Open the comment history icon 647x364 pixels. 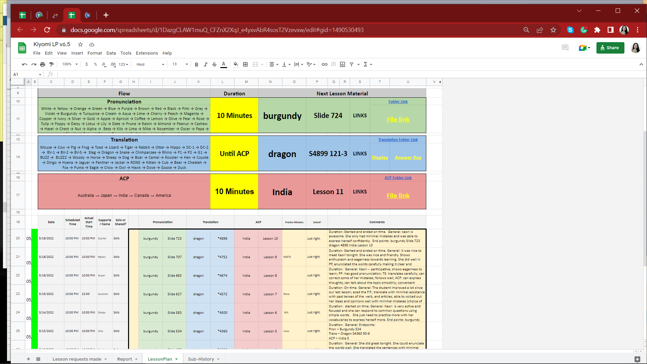[565, 48]
